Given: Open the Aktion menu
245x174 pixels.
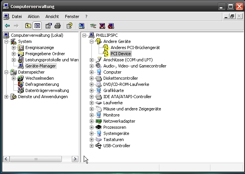Looking at the screenshot, I should pos(33,16).
